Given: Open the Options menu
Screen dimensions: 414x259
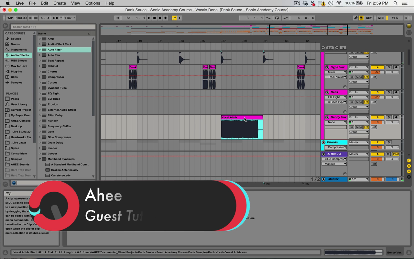Looking at the screenshot, I should click(x=93, y=3).
